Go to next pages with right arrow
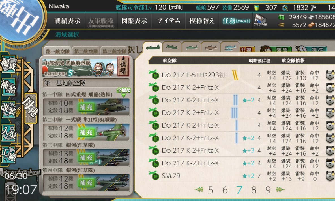335x201 pixels. coord(280,189)
